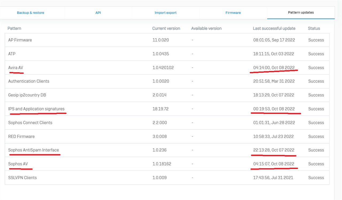342x200 pixels.
Task: Select the Sophos AV pattern name
Action: pyautogui.click(x=18, y=164)
